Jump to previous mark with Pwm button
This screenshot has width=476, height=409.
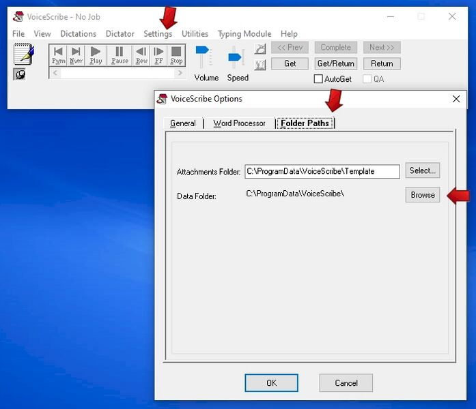[58, 55]
